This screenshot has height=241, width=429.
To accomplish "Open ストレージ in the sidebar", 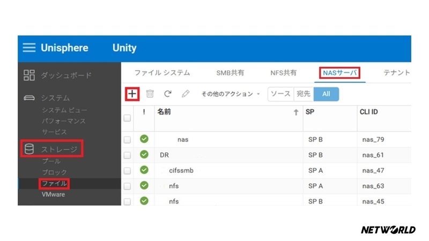I will (x=60, y=149).
